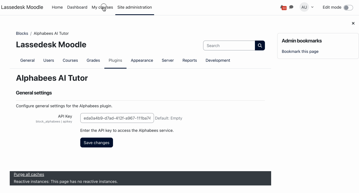Go to Home in top navigation
This screenshot has width=359, height=193.
click(x=57, y=7)
